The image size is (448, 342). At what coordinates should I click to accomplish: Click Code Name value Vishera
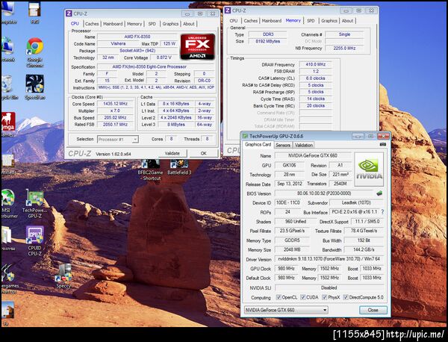click(118, 44)
